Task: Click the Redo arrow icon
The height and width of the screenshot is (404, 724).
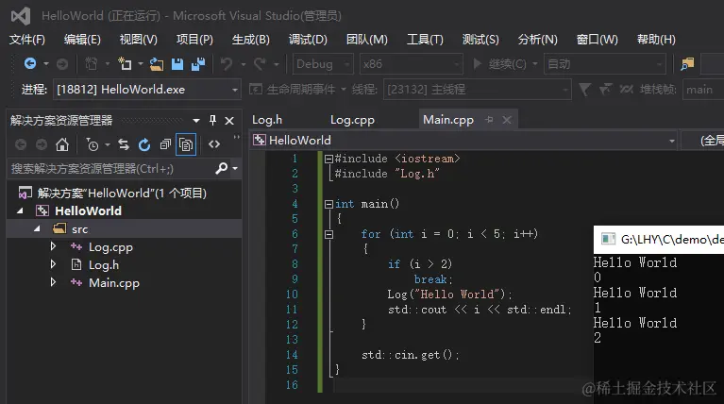Action: (260, 64)
